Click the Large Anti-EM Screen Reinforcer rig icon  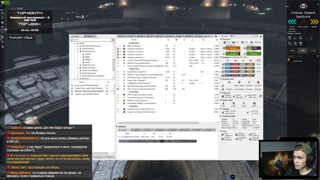(x=124, y=109)
